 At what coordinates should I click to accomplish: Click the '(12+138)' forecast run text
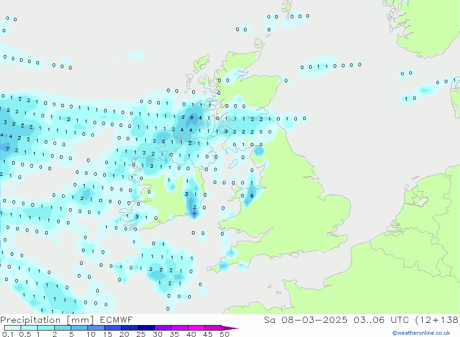click(x=438, y=320)
